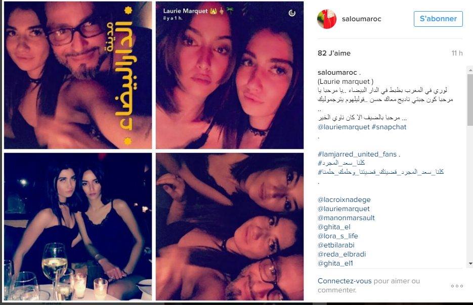The height and width of the screenshot is (305, 473).
Task: Open the @reda_elbradi profile mention
Action: (341, 254)
